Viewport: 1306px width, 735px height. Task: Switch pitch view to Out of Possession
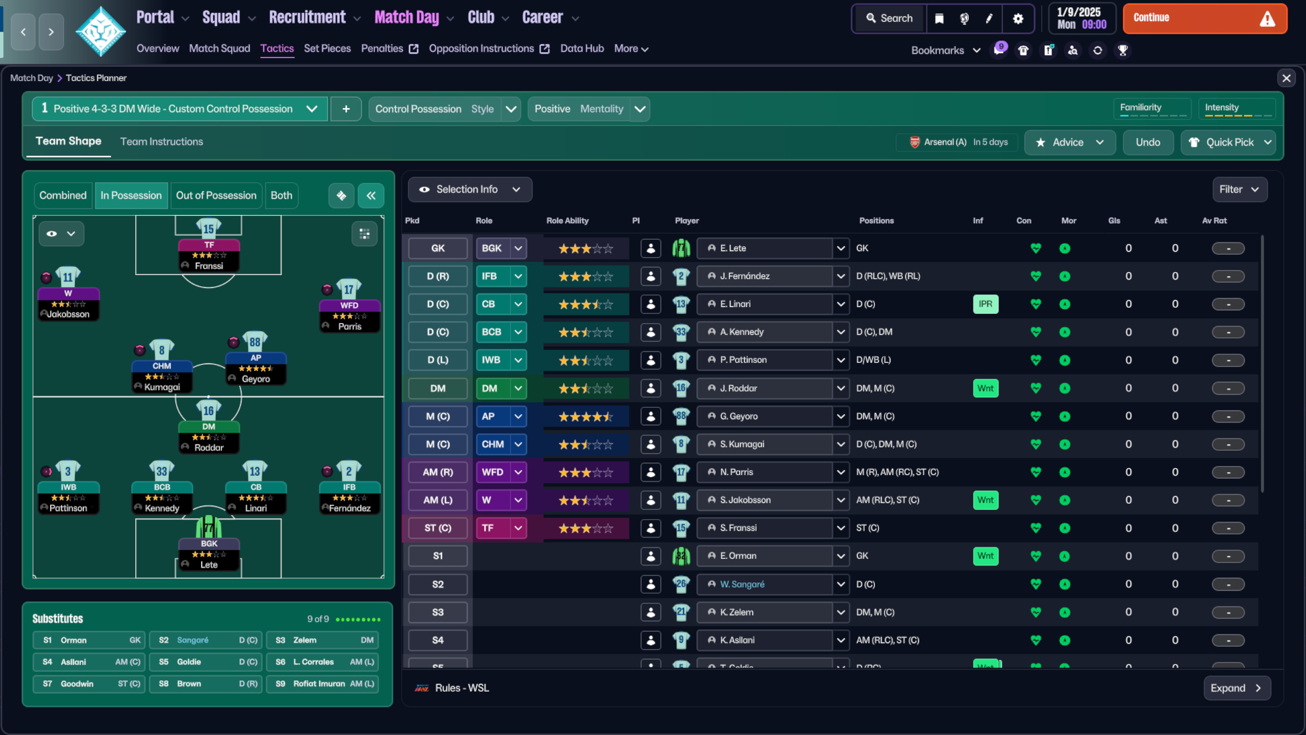click(x=216, y=195)
